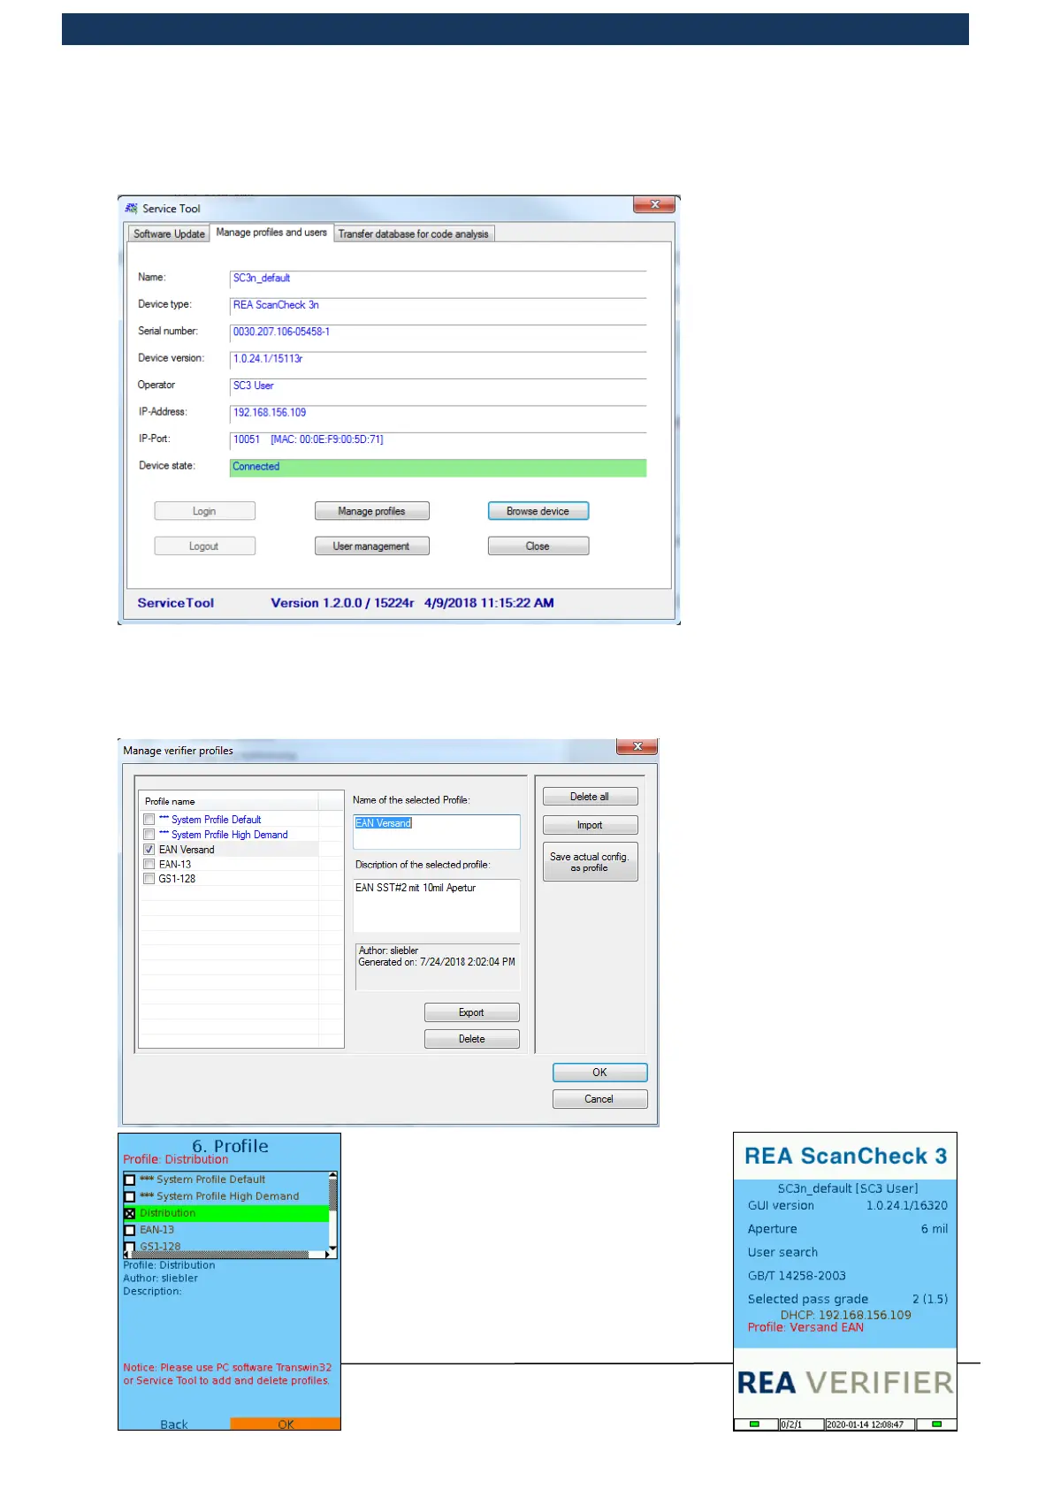The height and width of the screenshot is (1489, 1053).
Task: Click the Logout button
Action: (204, 546)
